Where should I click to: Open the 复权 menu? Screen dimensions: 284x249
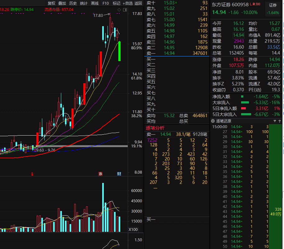point(52,3)
